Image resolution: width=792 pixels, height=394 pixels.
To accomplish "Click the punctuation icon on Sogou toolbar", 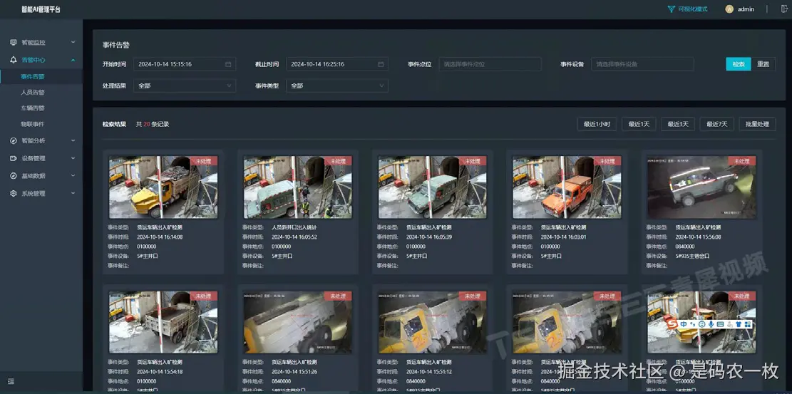I will (693, 324).
